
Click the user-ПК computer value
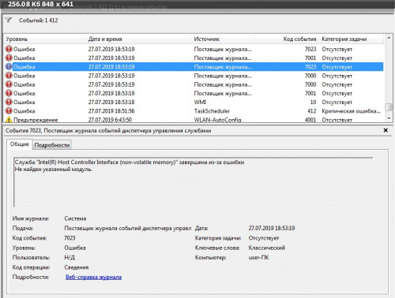258,257
